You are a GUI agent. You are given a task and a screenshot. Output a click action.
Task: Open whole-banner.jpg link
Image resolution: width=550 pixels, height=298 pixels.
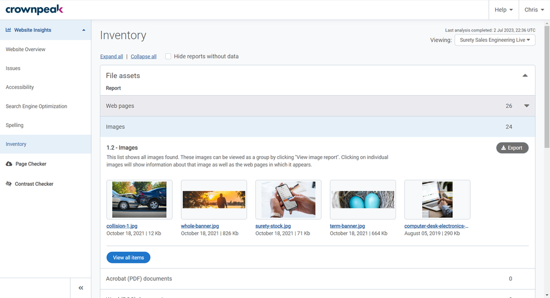(x=200, y=226)
